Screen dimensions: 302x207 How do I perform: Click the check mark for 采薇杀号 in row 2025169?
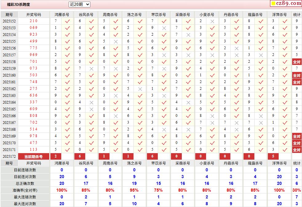[188, 137]
